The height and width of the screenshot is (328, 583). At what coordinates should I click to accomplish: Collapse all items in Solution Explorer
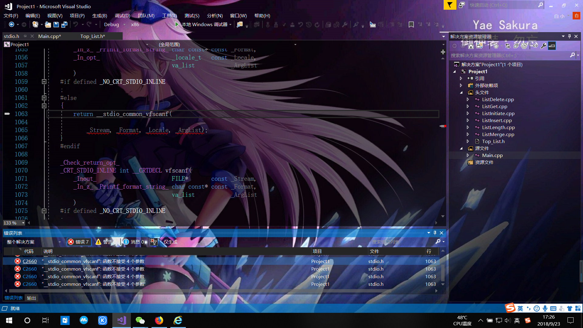516,46
